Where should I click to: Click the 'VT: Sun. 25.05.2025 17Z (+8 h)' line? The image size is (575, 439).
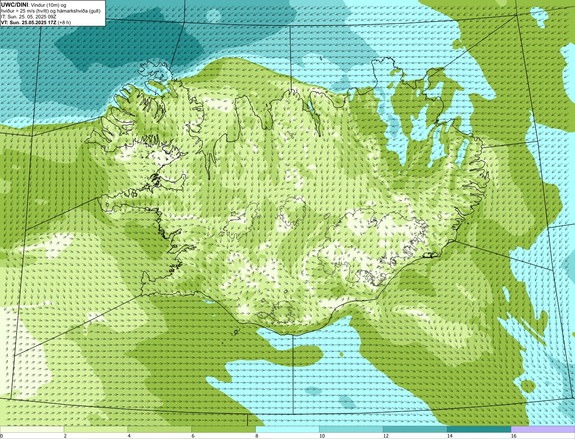click(36, 22)
